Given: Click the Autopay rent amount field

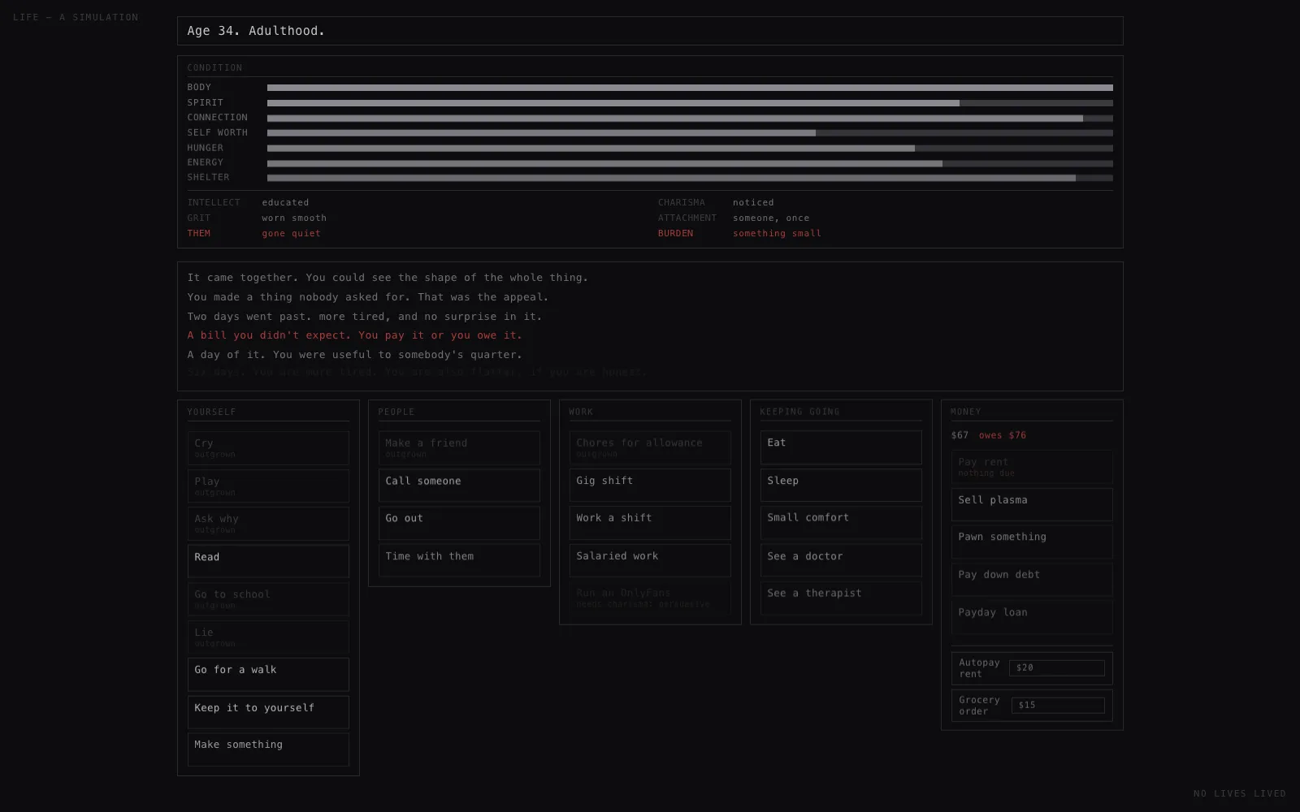Looking at the screenshot, I should pos(1056,668).
